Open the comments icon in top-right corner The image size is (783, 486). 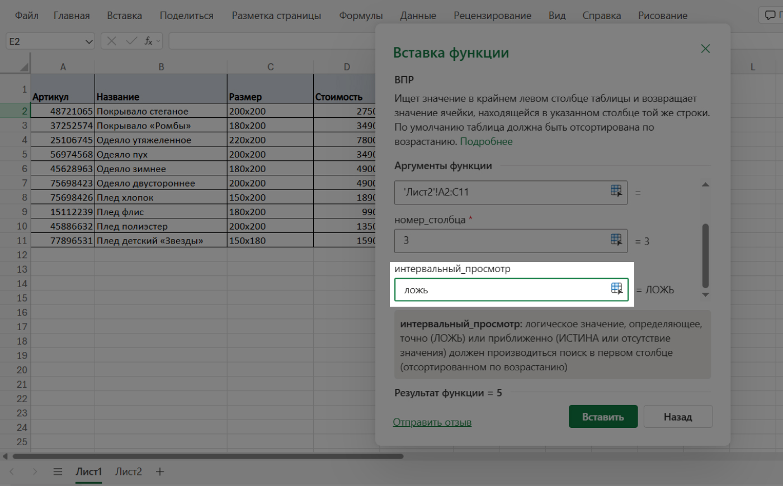771,15
